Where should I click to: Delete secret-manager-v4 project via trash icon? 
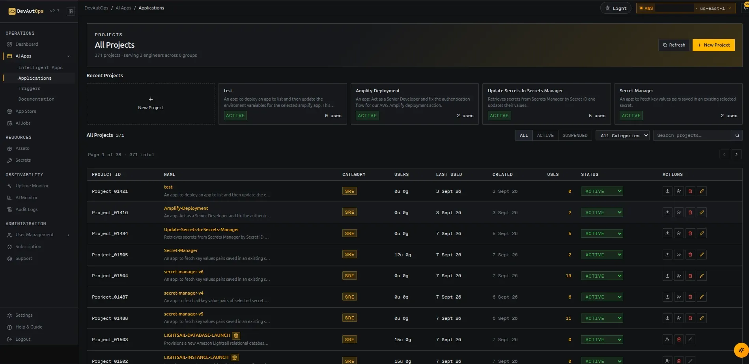(690, 297)
